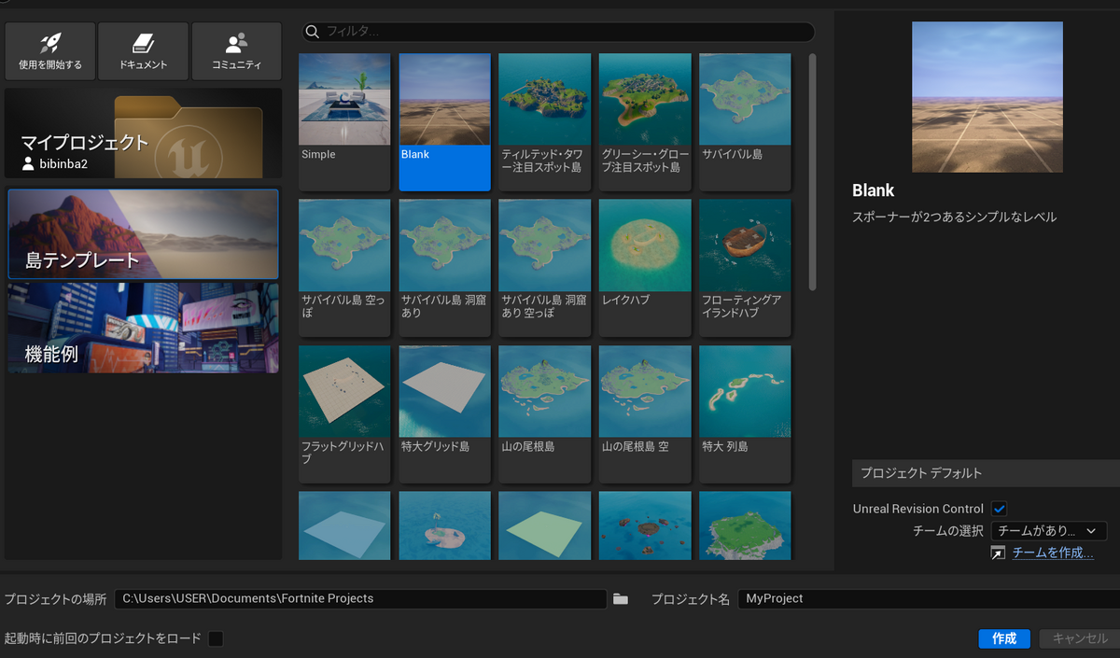Click the large Blank preview image
The width and height of the screenshot is (1120, 658).
pyautogui.click(x=987, y=97)
